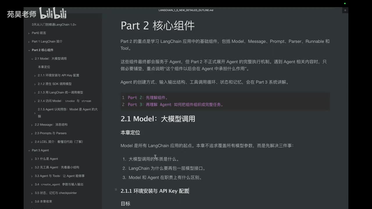Click list item 大模型调用的本质是什么
Viewport: 372px width, 209px height.
coord(154,159)
